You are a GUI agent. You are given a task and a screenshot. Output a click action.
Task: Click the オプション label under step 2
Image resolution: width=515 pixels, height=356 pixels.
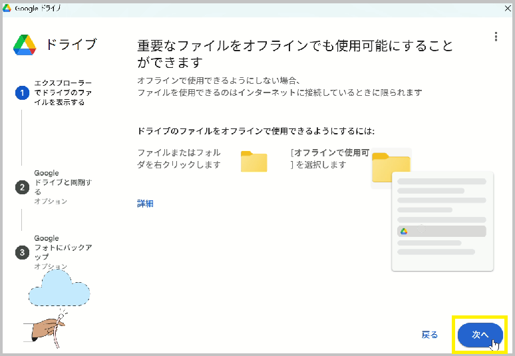coord(51,201)
